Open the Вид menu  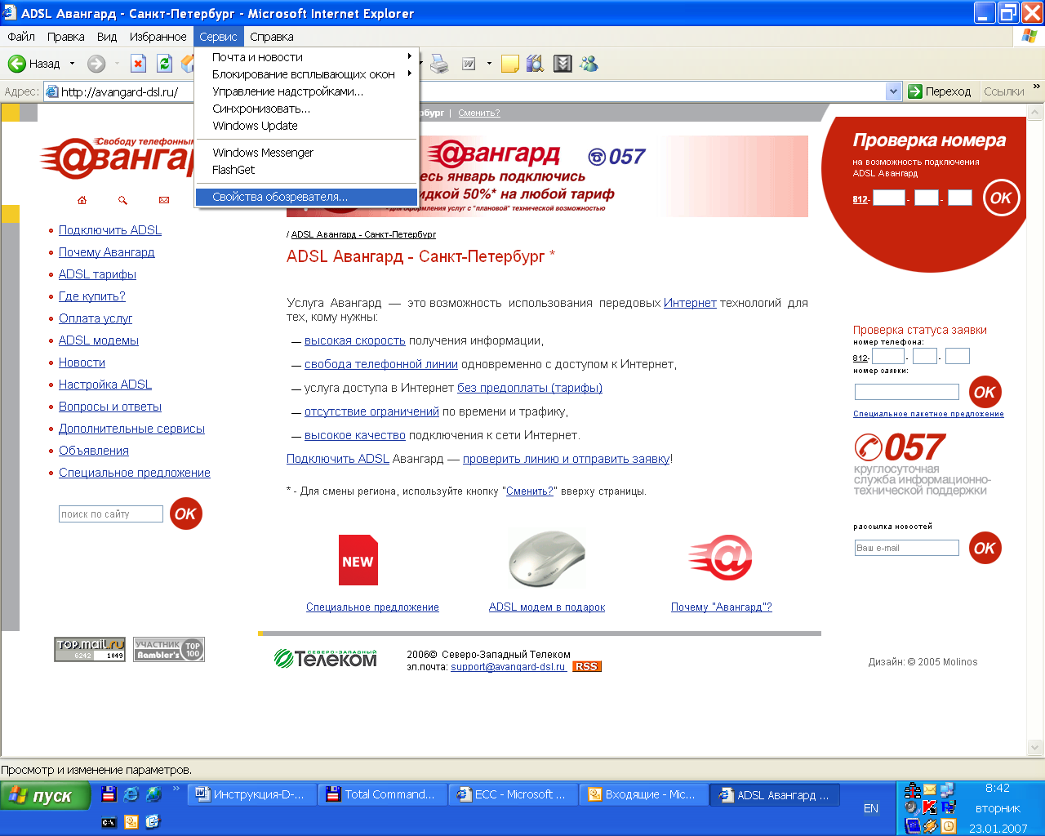pos(107,37)
